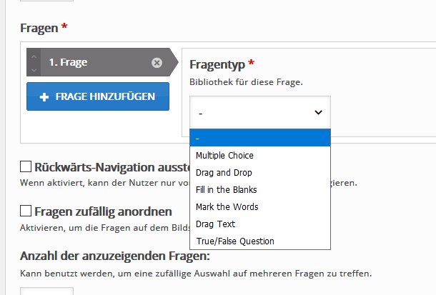Move 1. Frage up with arrow
Screen dimensions: 436x295
34,56
